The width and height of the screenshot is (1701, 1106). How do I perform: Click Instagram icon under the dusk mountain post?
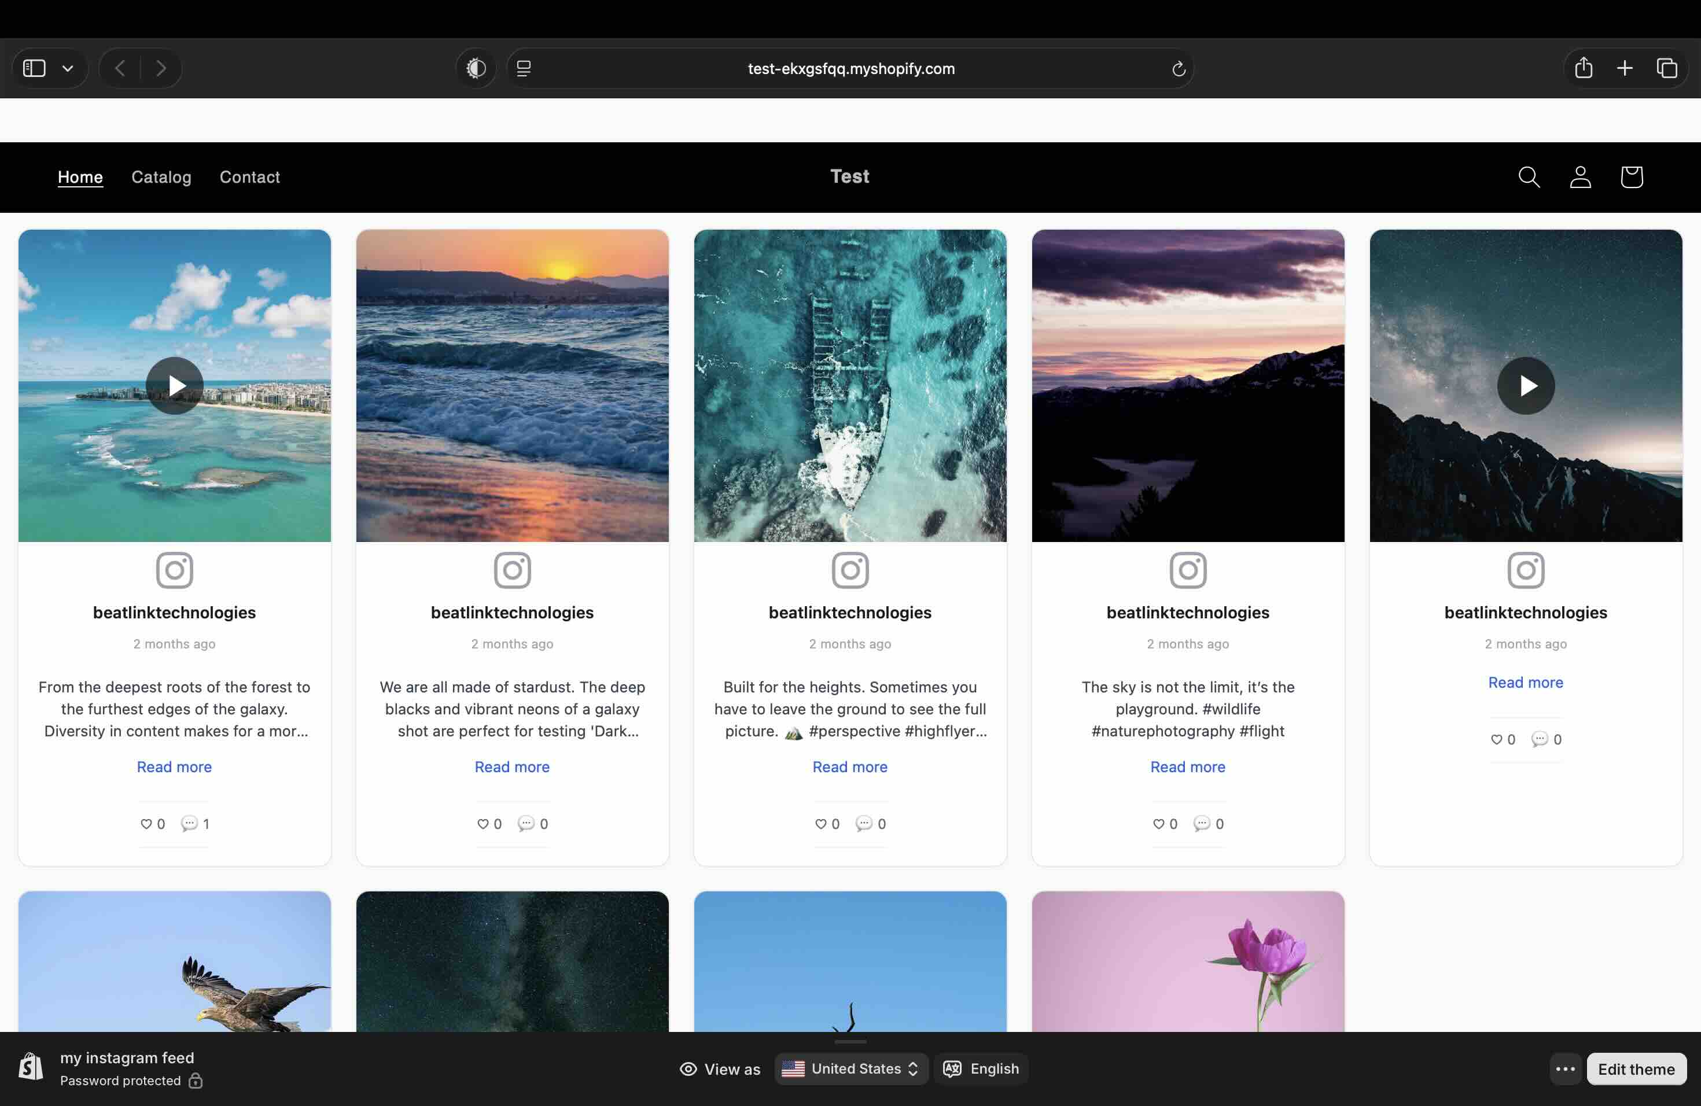(x=1188, y=570)
